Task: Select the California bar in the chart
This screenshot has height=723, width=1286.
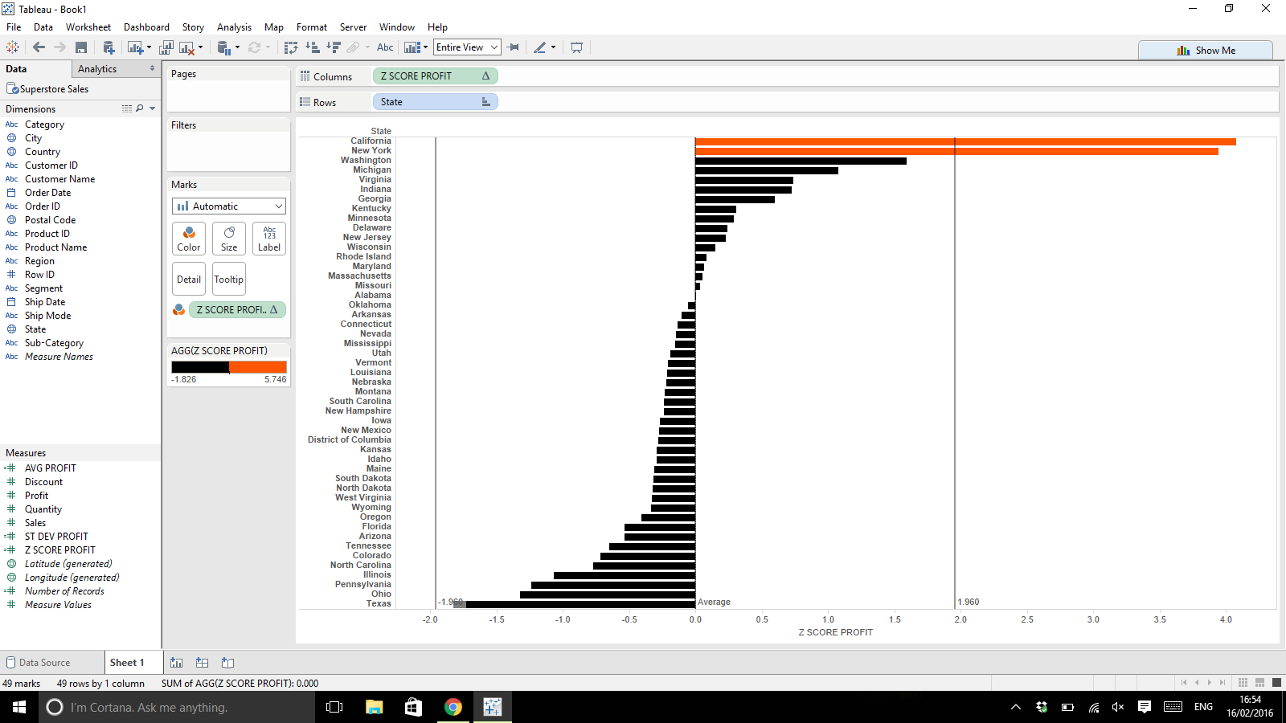Action: (965, 141)
